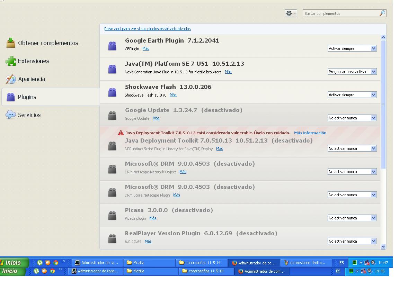The image size is (399, 299).
Task: Select the Java(TM) Platform SE 7 U51 plugin icon
Action: click(112, 69)
